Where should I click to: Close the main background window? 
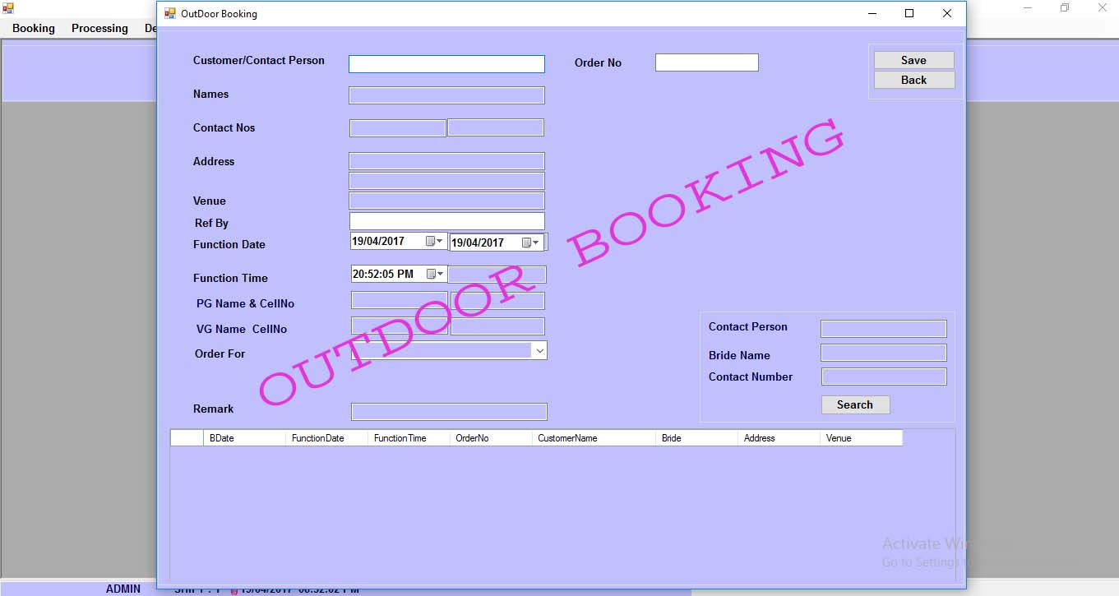click(1103, 7)
